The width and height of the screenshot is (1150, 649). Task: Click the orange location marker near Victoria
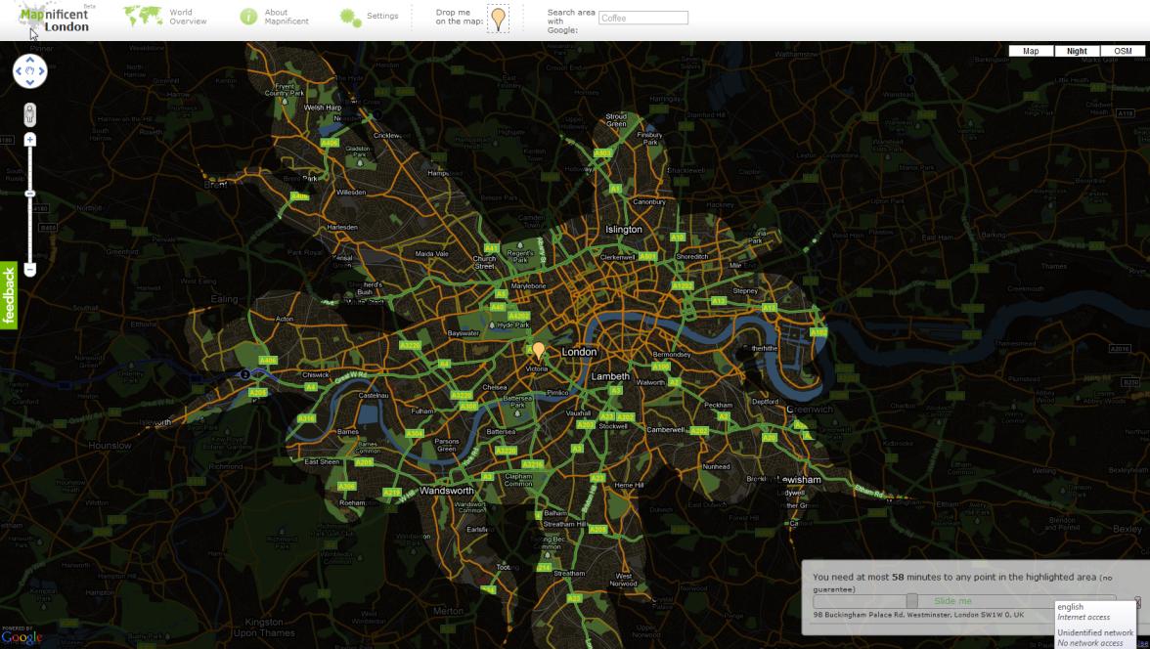[x=538, y=350]
